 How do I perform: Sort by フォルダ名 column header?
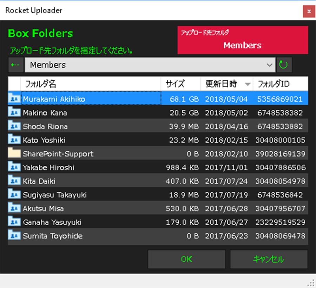(x=91, y=84)
